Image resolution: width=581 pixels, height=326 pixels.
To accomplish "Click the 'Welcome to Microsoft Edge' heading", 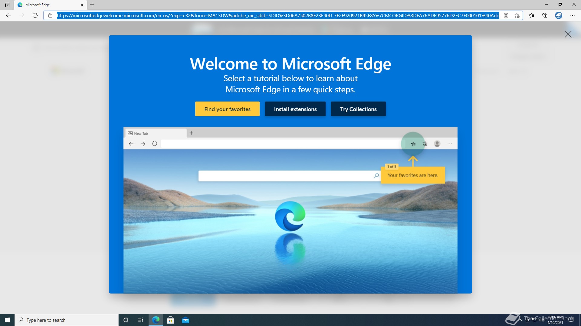I will (290, 64).
